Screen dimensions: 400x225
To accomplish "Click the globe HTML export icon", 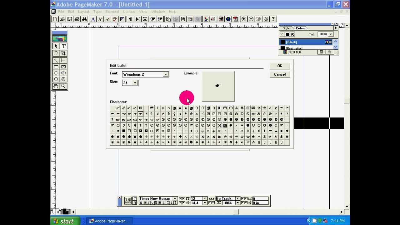I will (x=228, y=19).
